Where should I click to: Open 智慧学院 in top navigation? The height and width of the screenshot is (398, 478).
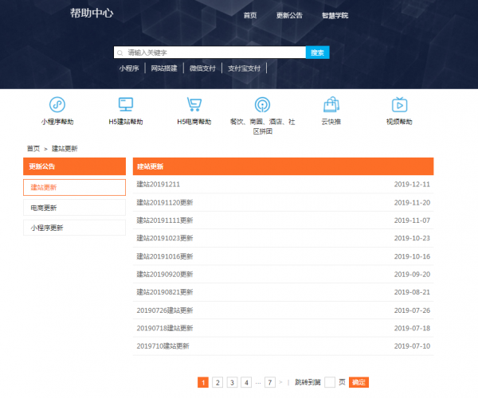(335, 15)
